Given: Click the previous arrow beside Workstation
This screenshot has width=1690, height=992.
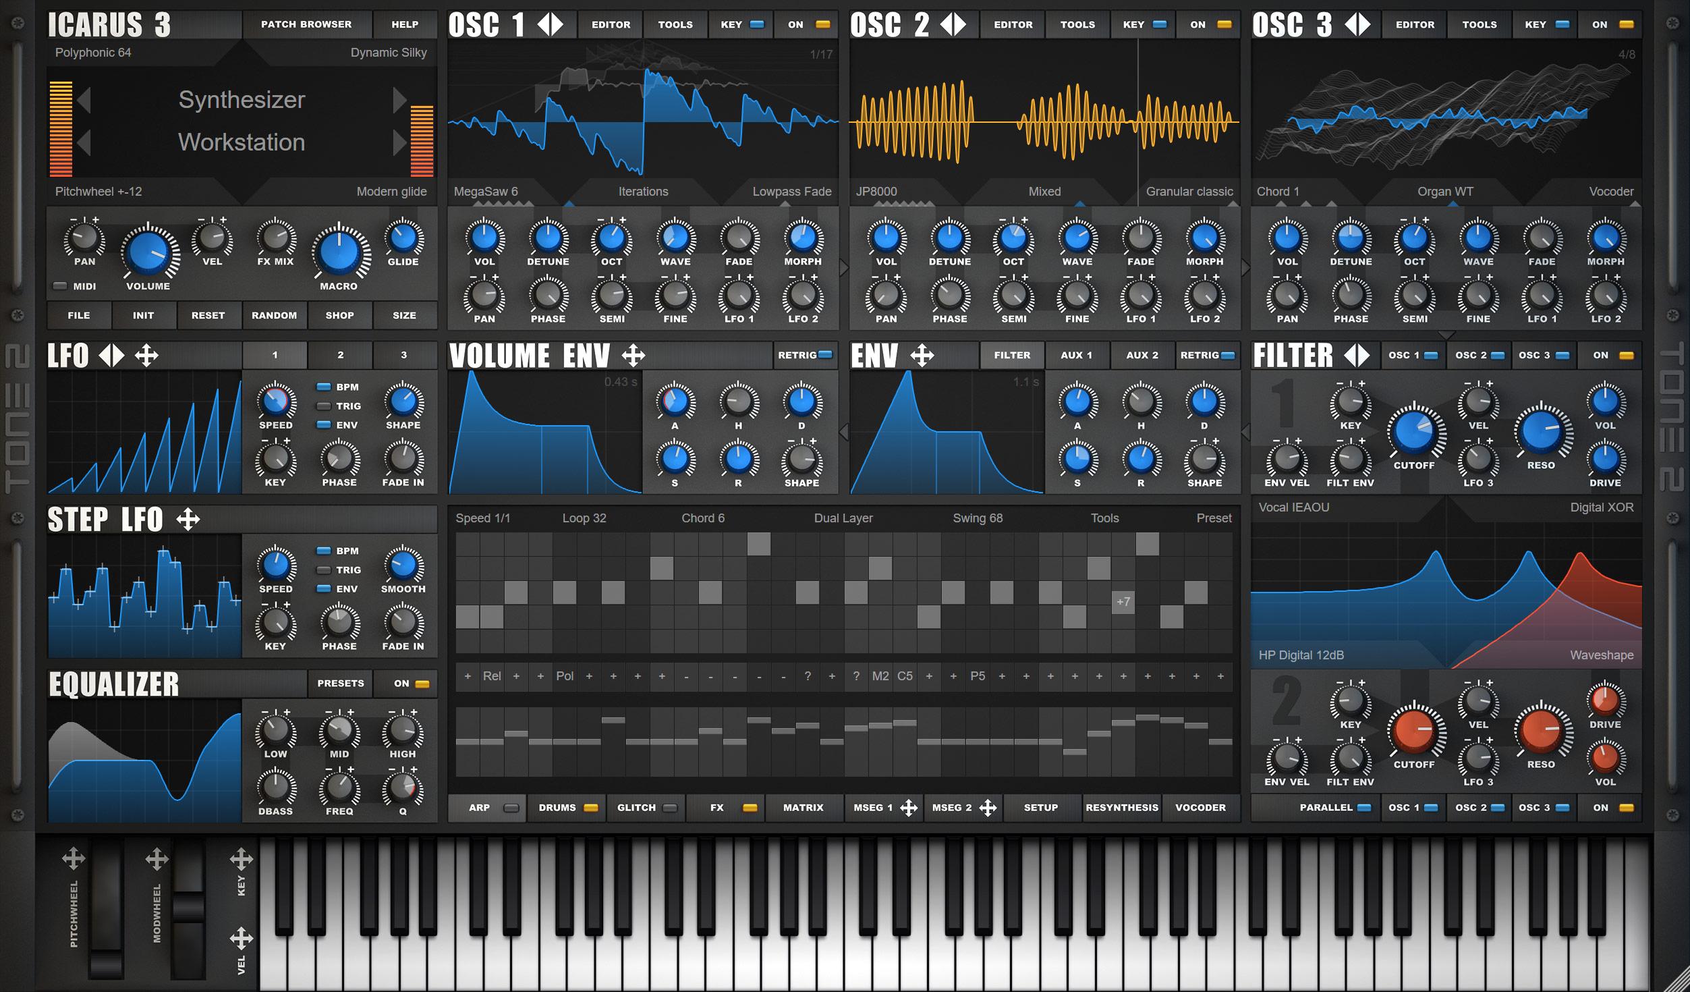Looking at the screenshot, I should pos(84,142).
